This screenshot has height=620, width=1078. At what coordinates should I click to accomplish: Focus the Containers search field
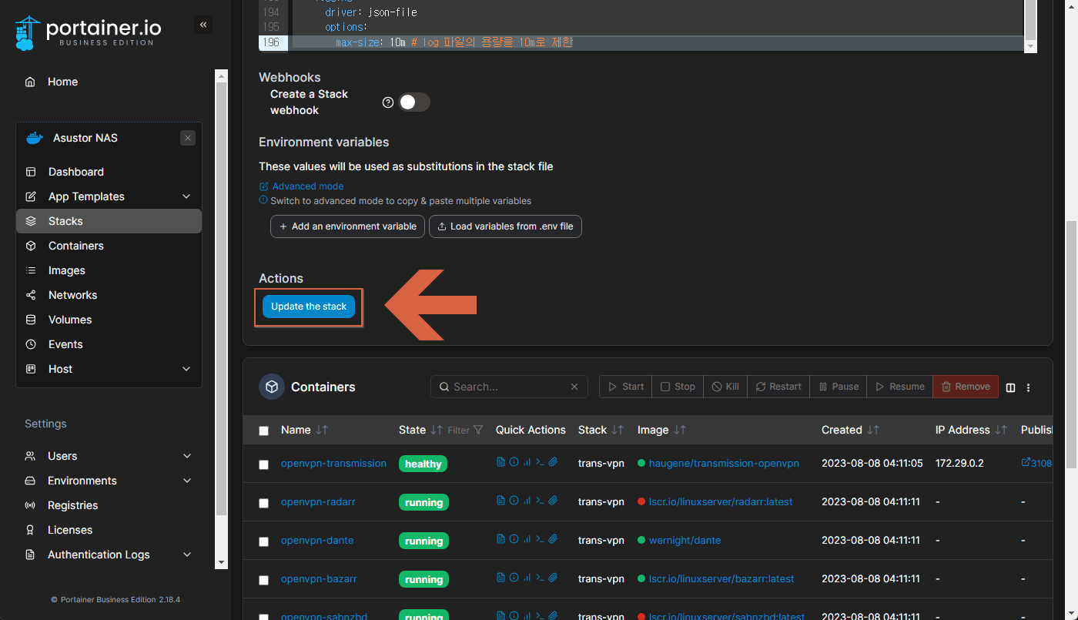tap(509, 387)
